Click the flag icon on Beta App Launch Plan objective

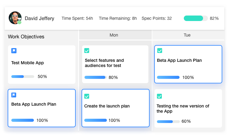tap(14, 95)
